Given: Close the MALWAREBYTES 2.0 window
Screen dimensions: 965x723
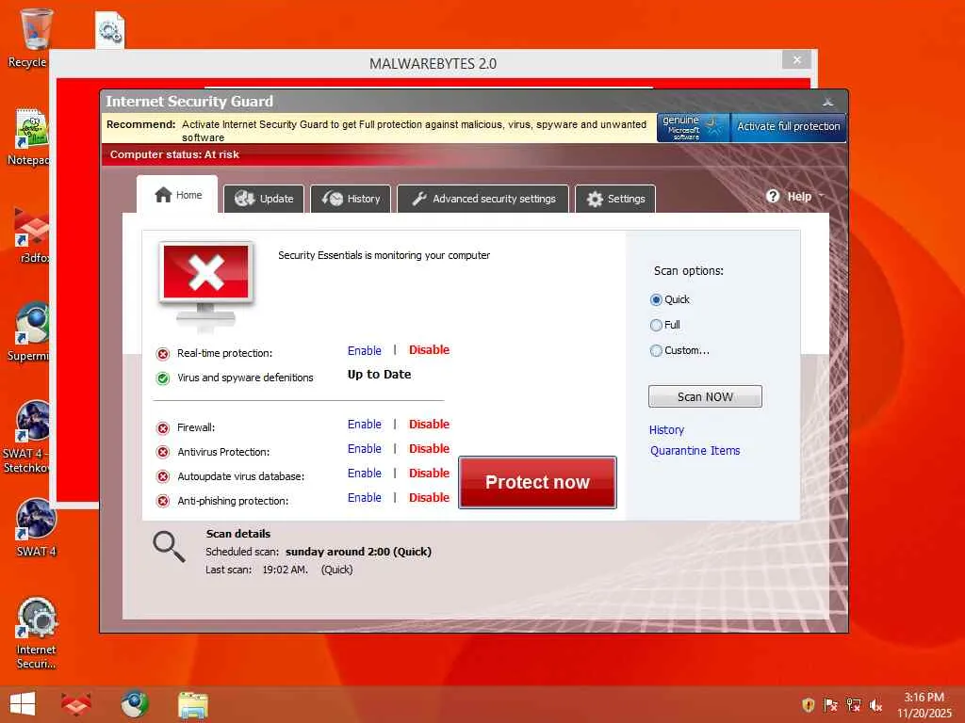Looking at the screenshot, I should (x=797, y=59).
